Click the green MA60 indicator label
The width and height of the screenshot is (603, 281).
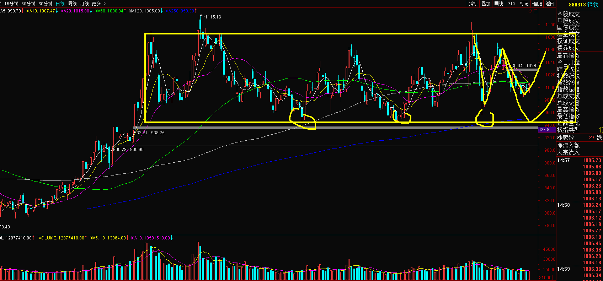click(x=109, y=11)
